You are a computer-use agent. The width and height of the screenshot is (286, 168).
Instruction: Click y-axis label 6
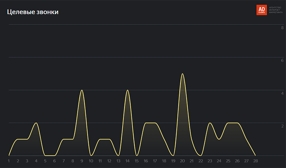coord(282,61)
